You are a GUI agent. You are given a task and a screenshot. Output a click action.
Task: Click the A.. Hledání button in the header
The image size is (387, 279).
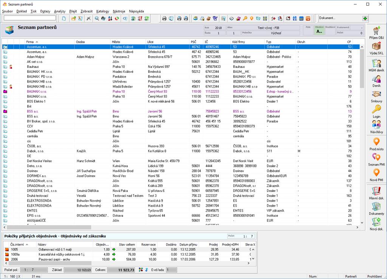tap(319, 31)
